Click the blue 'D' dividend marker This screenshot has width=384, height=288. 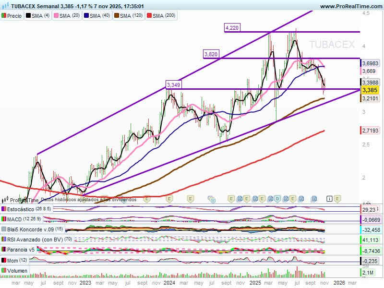point(277,198)
